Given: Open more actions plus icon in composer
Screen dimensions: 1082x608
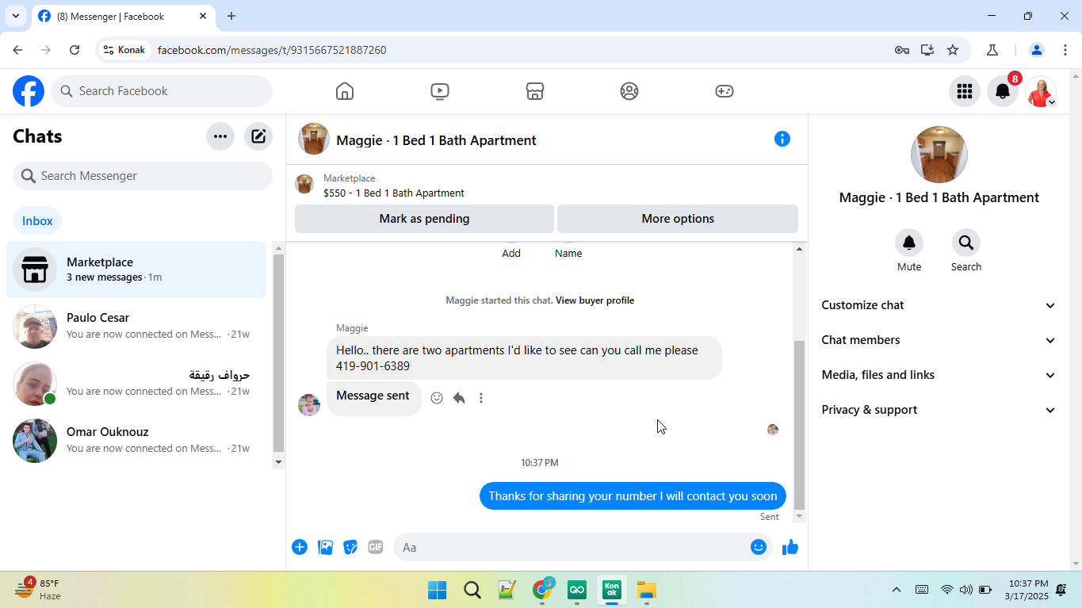Looking at the screenshot, I should [x=300, y=547].
